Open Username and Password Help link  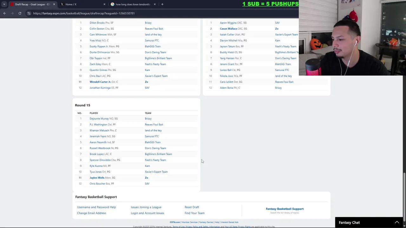[x=96, y=207]
